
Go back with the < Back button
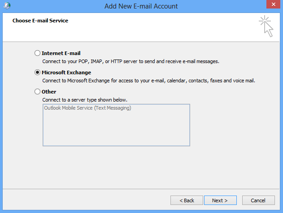click(x=187, y=200)
